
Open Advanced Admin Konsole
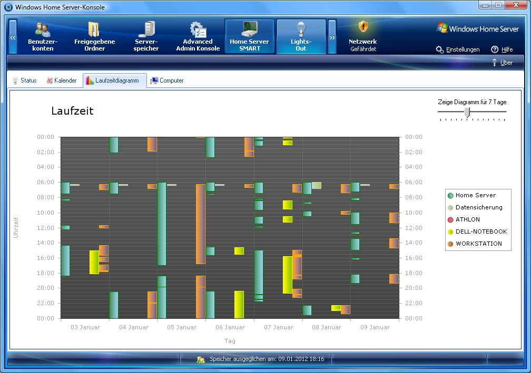(198, 36)
